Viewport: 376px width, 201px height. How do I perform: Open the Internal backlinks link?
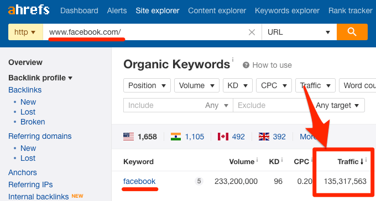pos(38,197)
